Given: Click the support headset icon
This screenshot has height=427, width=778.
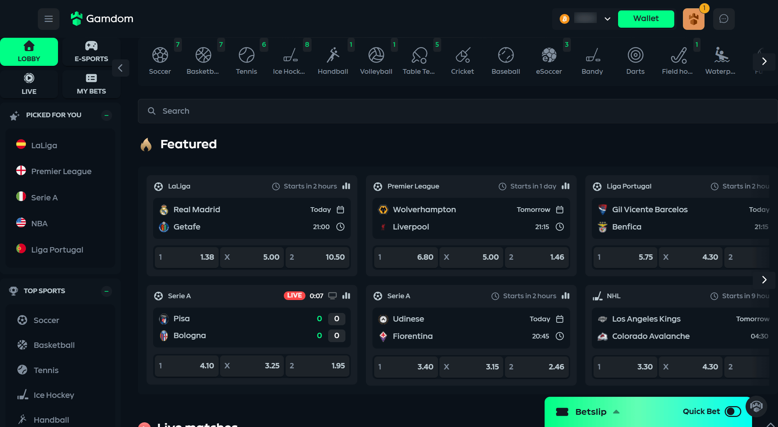Looking at the screenshot, I should pos(756,406).
